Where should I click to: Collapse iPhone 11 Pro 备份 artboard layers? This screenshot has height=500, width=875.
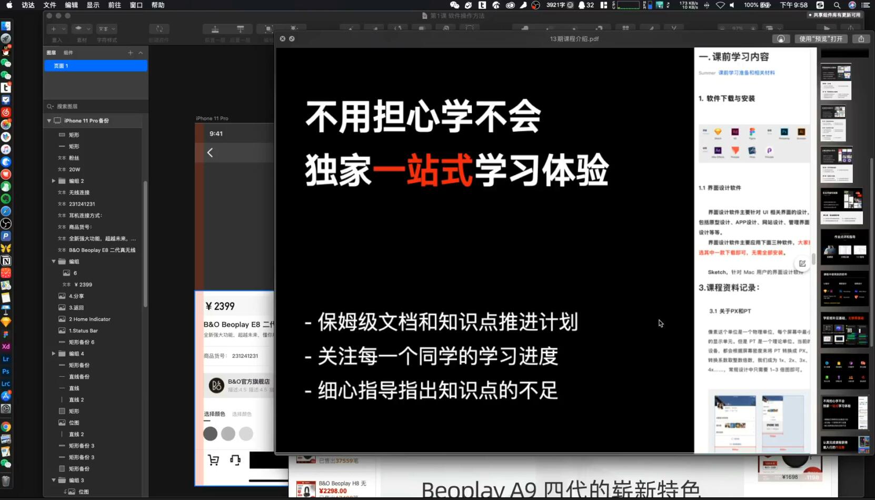(49, 121)
